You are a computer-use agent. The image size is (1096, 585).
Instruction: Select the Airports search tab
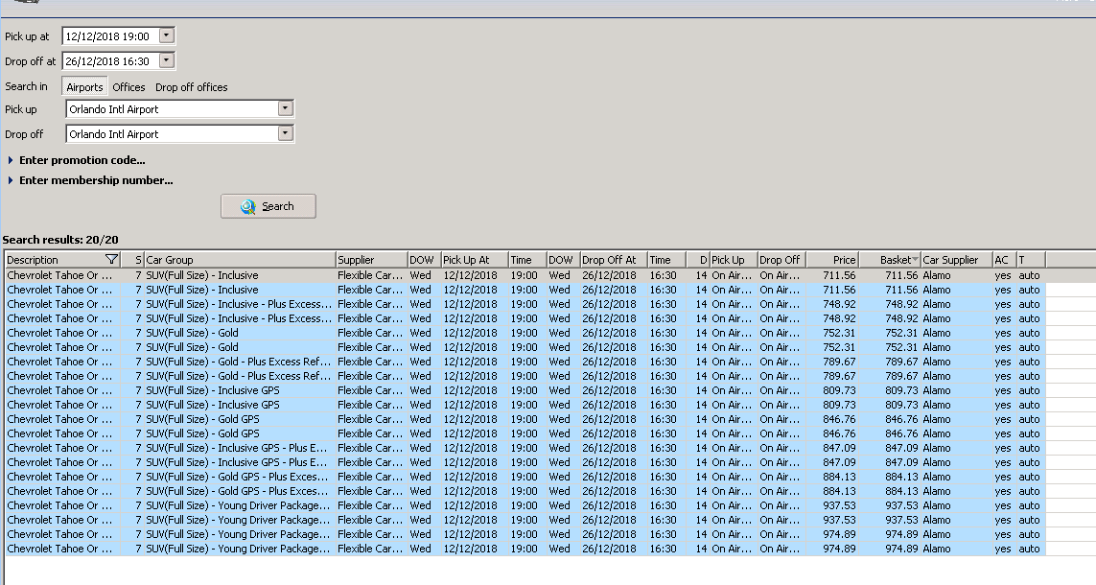point(84,87)
